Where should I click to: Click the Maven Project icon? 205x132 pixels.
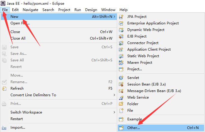click(121, 63)
